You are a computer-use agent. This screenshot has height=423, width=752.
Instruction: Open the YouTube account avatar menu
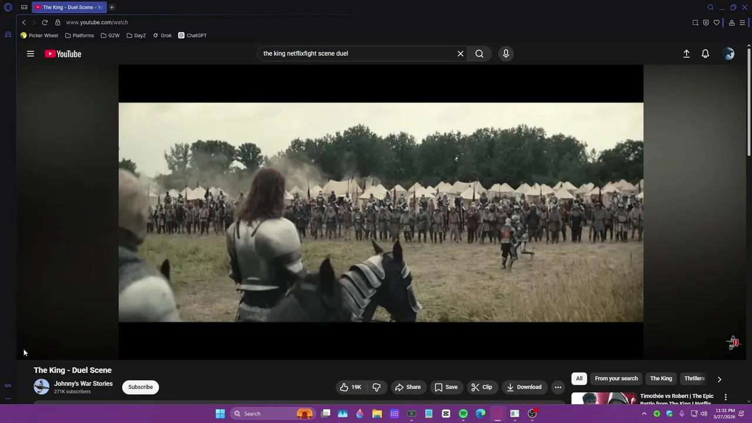point(728,53)
